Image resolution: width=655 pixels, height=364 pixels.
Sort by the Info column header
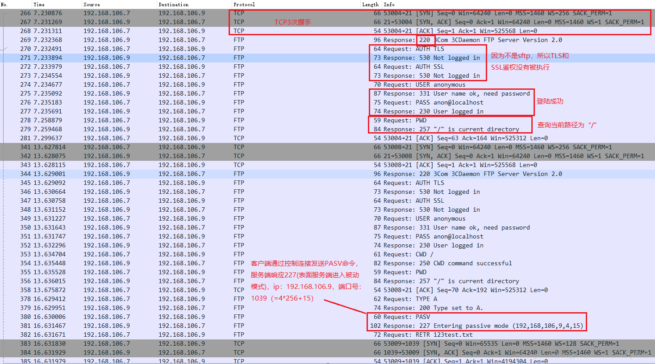click(518, 4)
